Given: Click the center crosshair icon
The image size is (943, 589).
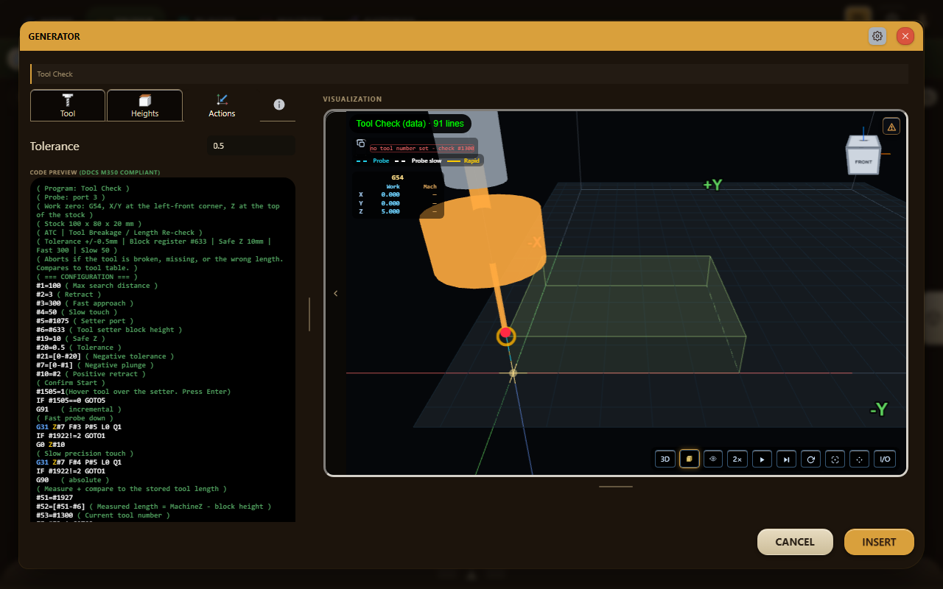Looking at the screenshot, I should 859,459.
